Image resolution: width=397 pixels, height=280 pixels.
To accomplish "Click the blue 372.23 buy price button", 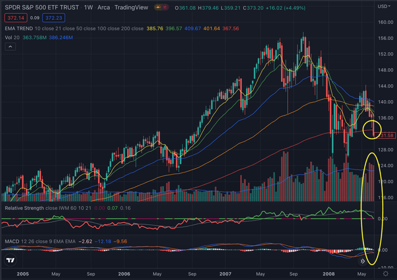I will (x=54, y=18).
